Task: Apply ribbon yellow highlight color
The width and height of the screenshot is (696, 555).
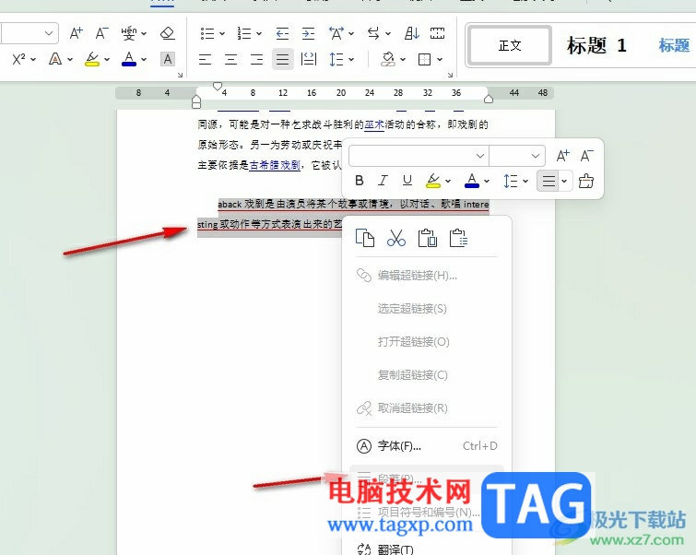Action: coord(92,59)
